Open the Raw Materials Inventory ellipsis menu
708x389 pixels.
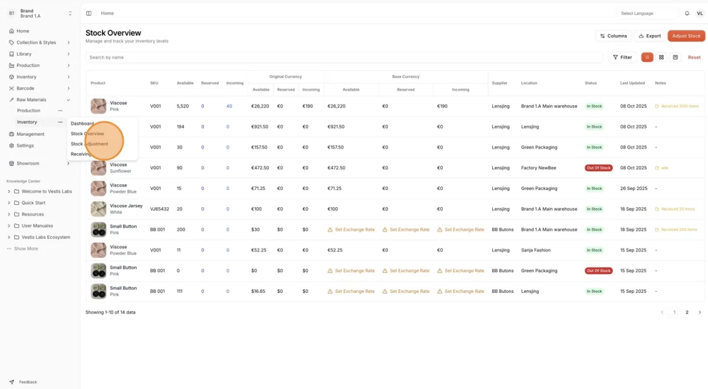pos(60,122)
